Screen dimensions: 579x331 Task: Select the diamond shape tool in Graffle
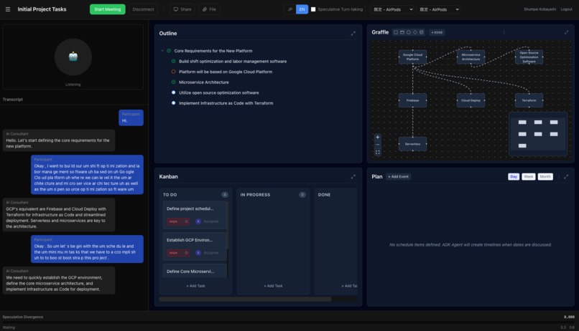click(x=415, y=32)
